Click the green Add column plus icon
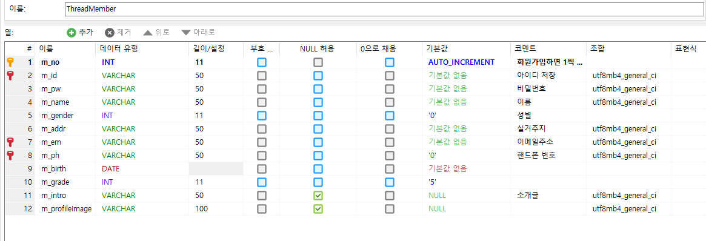This screenshot has height=241, width=706. point(72,32)
